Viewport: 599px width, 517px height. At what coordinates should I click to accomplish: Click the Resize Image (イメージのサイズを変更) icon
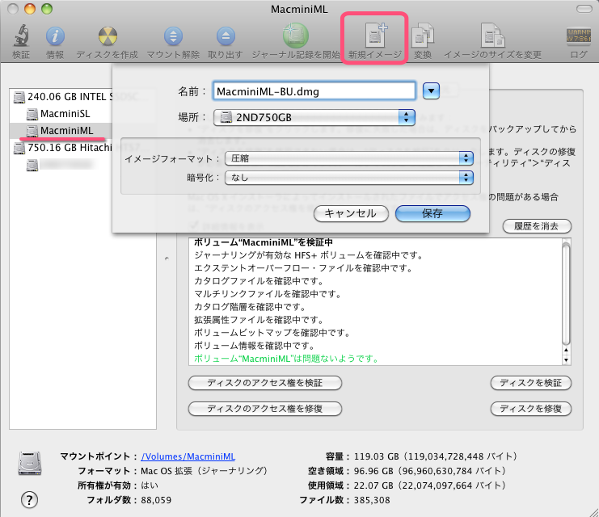point(492,36)
